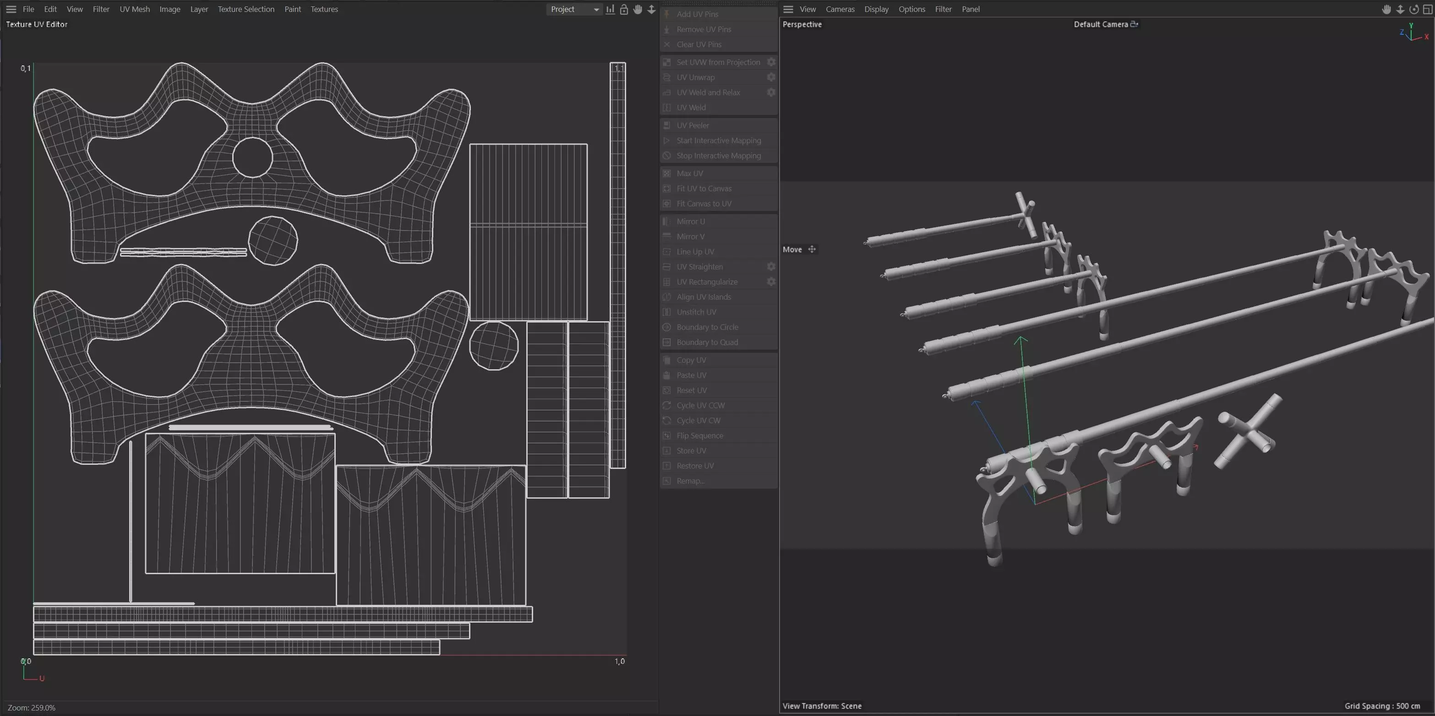The width and height of the screenshot is (1435, 716).
Task: Click the pan hand icon in UV editor
Action: [x=638, y=10]
